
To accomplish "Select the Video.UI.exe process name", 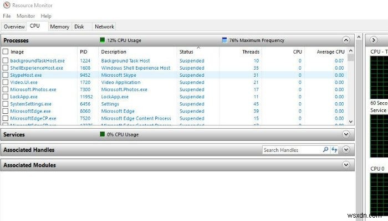I will pyautogui.click(x=24, y=82).
